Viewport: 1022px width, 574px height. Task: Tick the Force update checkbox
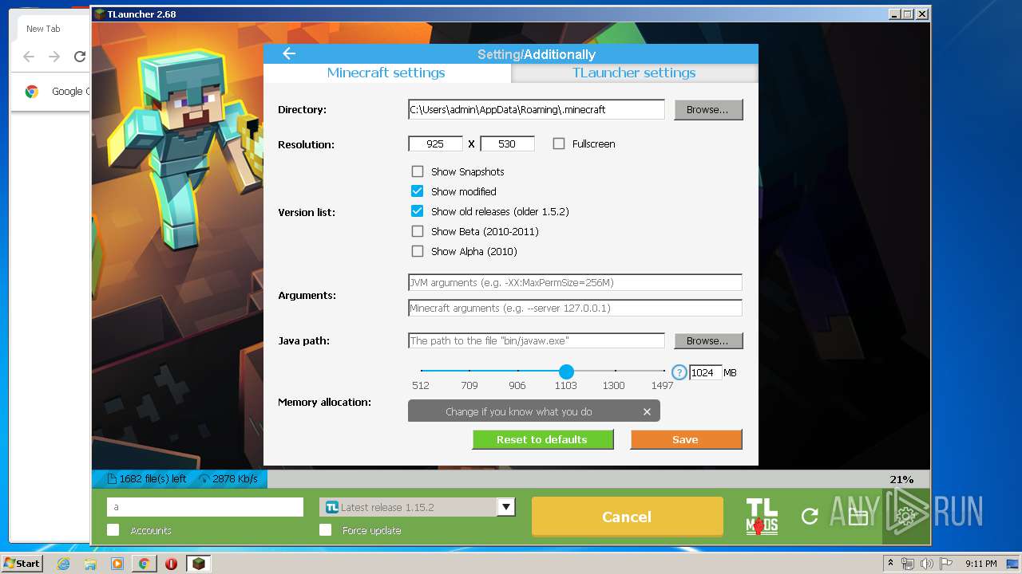tap(325, 529)
